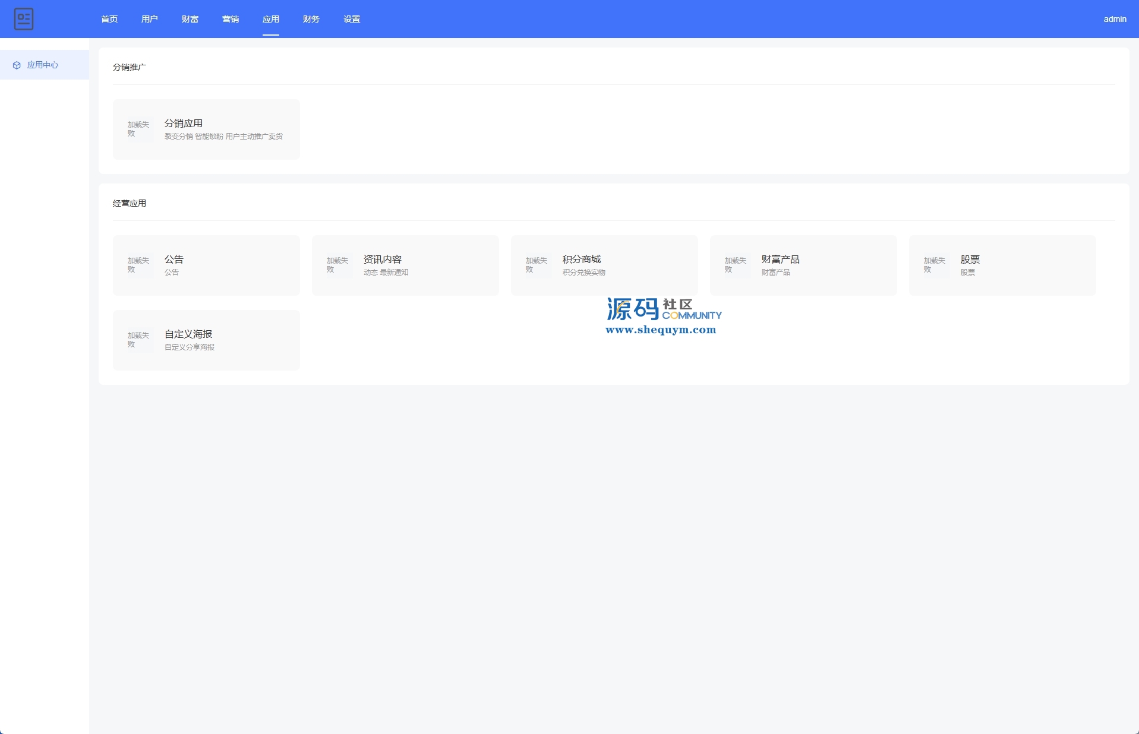Switch to the 财富 navigation tab
The image size is (1139, 734).
coord(190,19)
